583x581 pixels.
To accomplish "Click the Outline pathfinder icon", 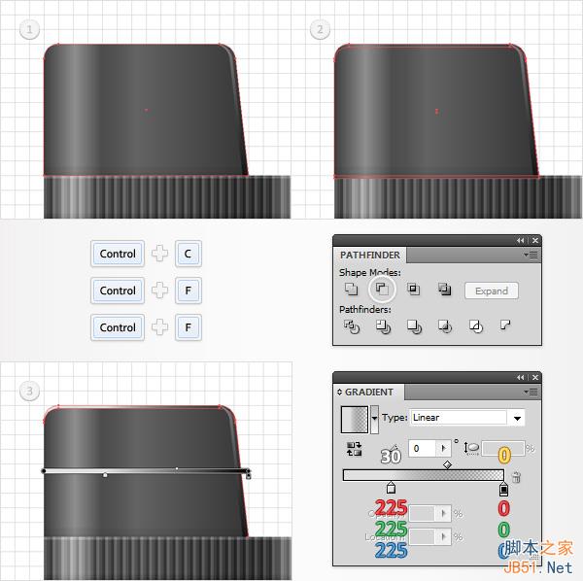I will coord(475,326).
